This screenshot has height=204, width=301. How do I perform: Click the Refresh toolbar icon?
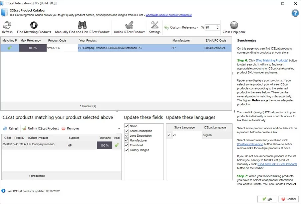coord(7,27)
